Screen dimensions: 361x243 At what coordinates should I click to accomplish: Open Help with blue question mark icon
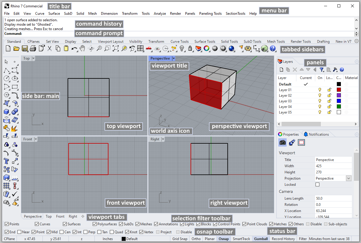coord(273,48)
